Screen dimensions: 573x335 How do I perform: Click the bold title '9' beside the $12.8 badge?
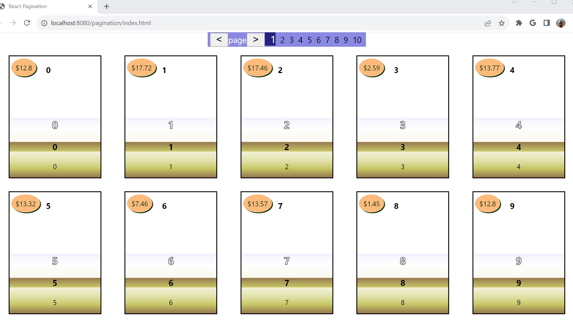tap(512, 206)
